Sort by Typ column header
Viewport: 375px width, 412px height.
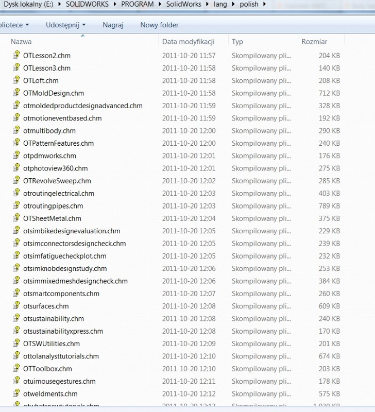pos(237,42)
